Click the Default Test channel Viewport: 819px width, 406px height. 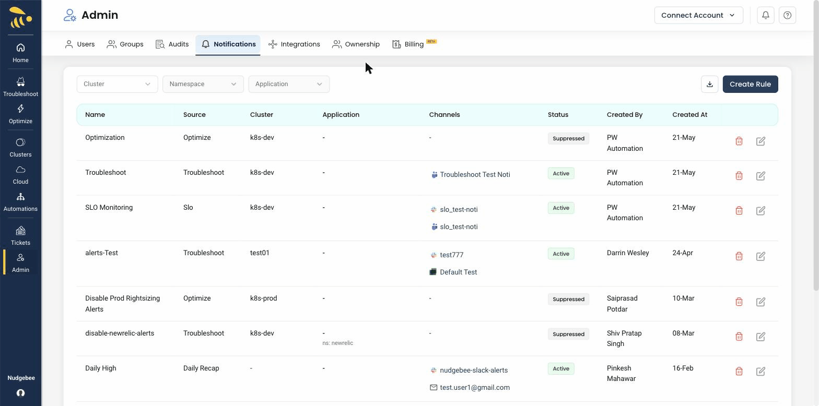click(x=453, y=272)
